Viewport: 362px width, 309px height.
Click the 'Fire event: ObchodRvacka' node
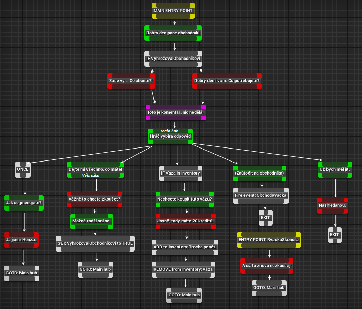(x=261, y=195)
